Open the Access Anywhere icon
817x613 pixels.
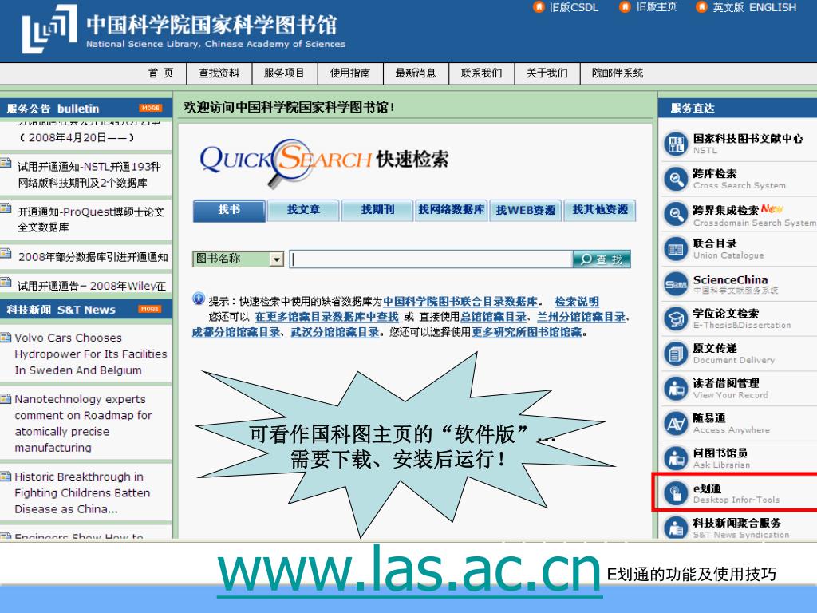tap(676, 424)
